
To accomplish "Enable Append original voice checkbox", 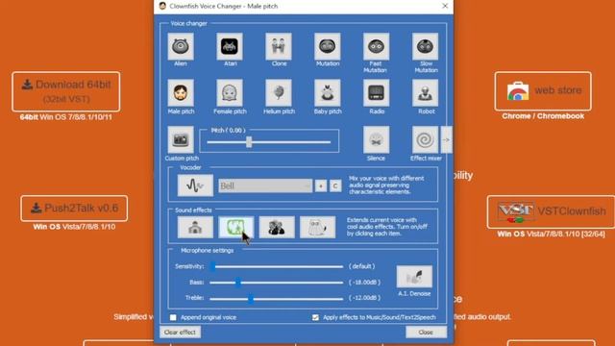I will click(173, 317).
